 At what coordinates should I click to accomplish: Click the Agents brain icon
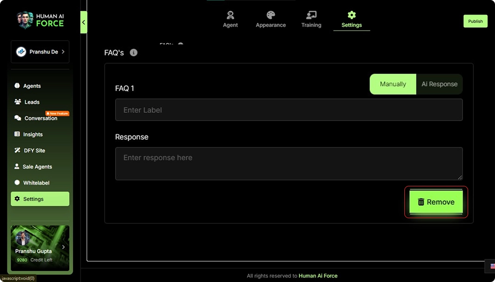[17, 86]
